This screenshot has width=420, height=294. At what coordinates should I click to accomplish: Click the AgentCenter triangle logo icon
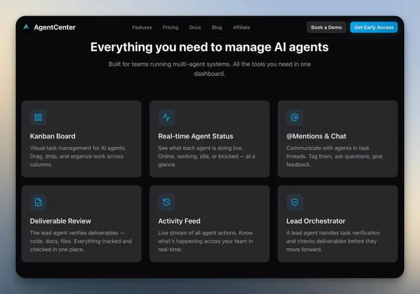pyautogui.click(x=26, y=27)
